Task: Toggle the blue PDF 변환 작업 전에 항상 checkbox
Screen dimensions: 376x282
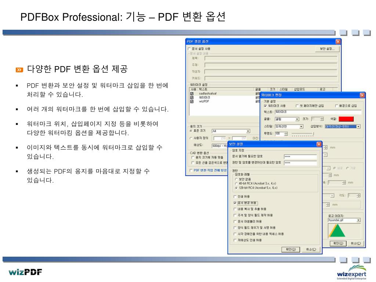Action: point(191,170)
